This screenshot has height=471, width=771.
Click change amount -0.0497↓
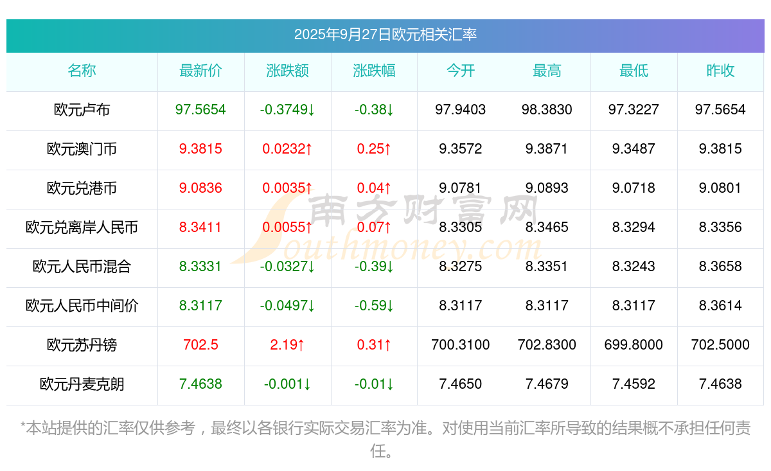click(287, 306)
